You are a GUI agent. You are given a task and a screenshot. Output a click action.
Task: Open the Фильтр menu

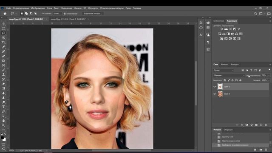[78, 8]
